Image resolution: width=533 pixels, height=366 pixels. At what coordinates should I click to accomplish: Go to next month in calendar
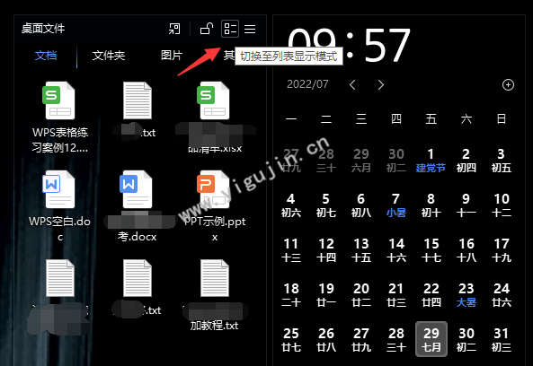[x=381, y=85]
